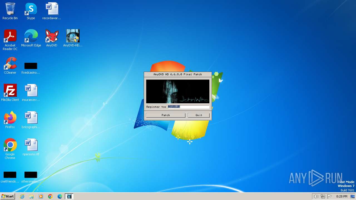Open the volume control in the tray
The height and width of the screenshot is (200, 356).
[316, 196]
